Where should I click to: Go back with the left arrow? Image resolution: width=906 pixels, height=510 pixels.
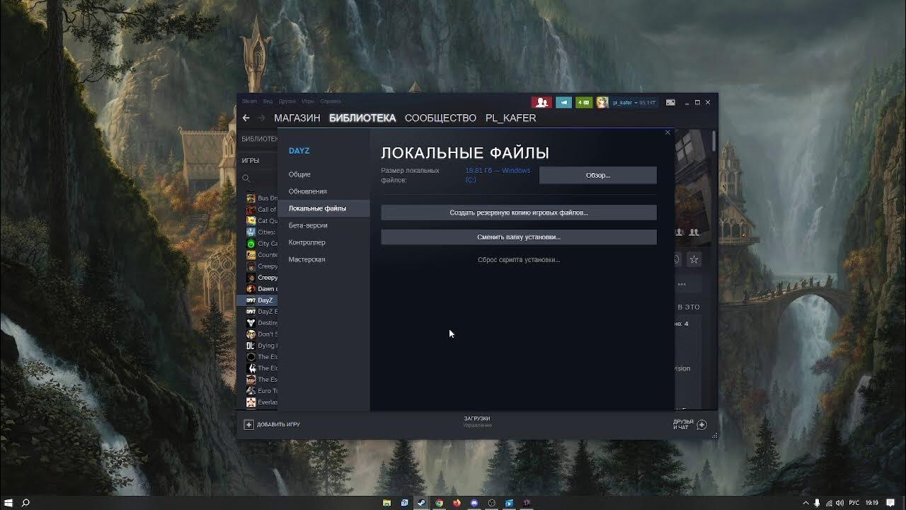coord(246,118)
